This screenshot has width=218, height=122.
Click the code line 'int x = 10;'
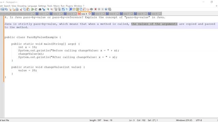pos(28,47)
